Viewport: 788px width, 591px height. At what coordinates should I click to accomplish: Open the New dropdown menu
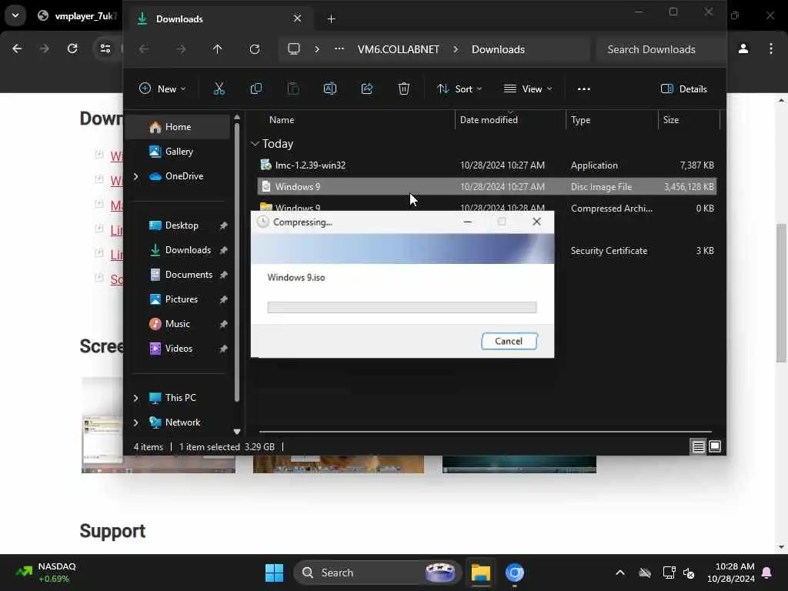click(x=162, y=89)
